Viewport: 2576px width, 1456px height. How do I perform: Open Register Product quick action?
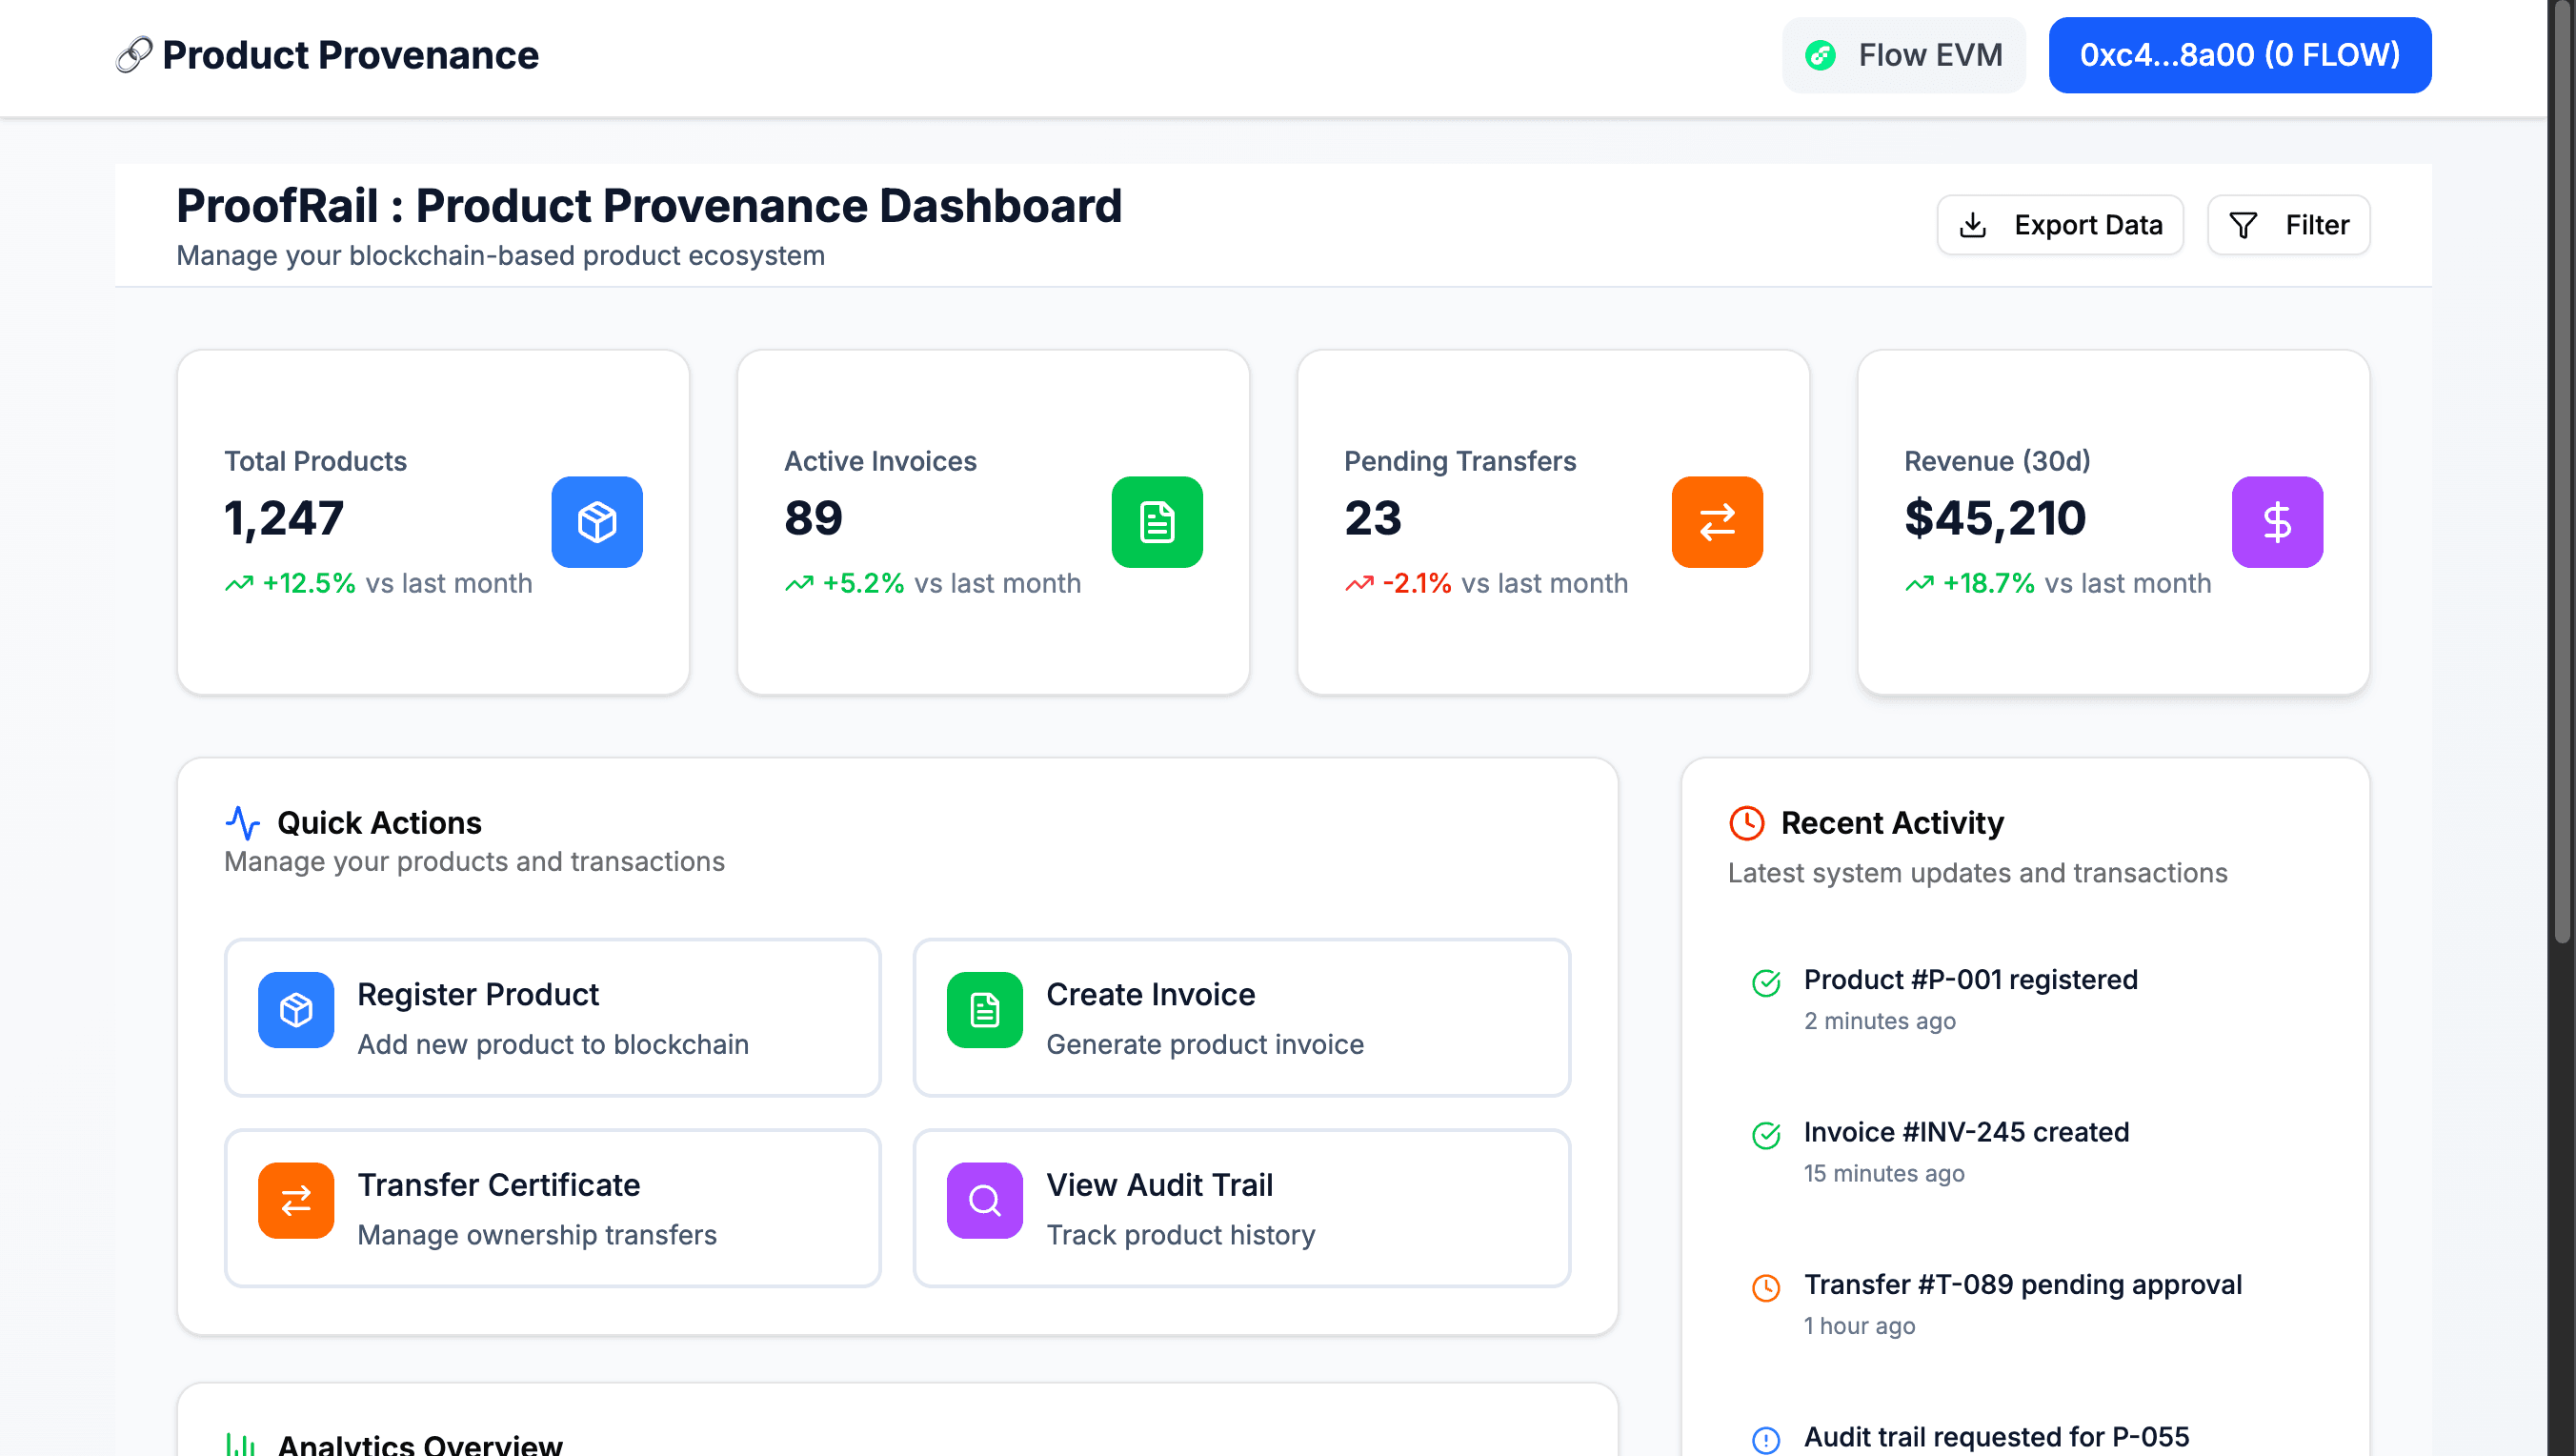[552, 1017]
